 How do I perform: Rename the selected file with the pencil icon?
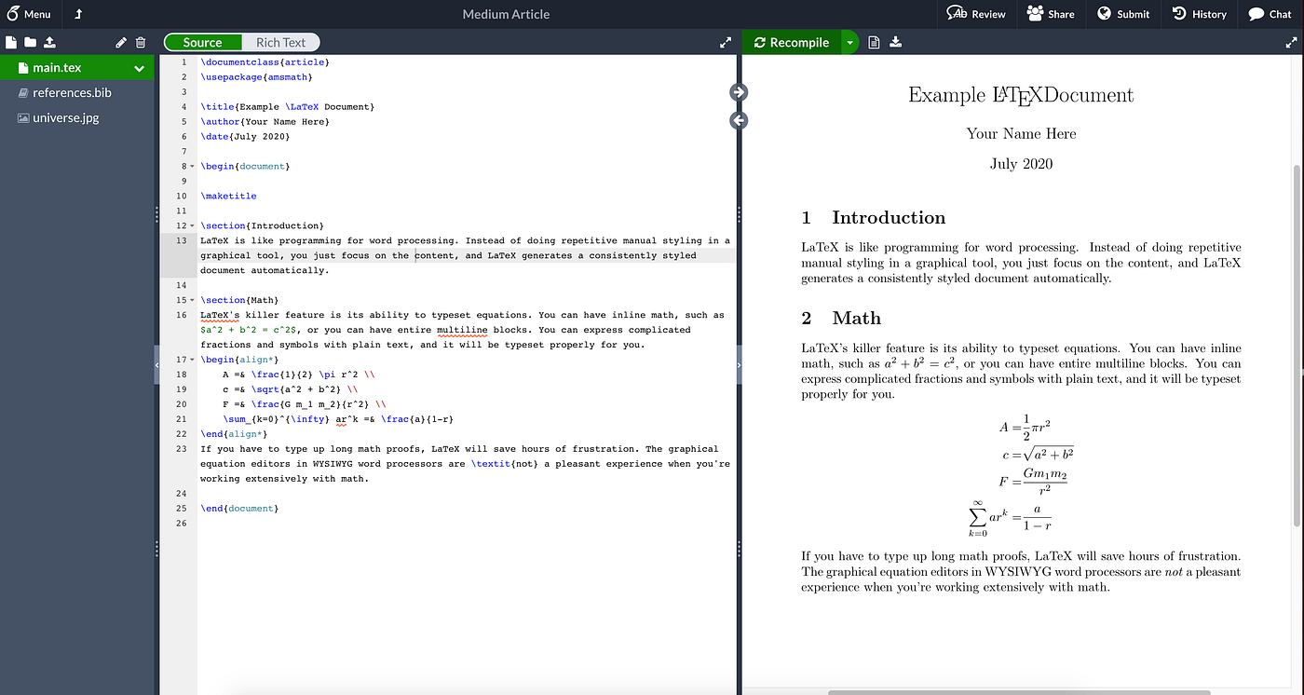[x=120, y=42]
